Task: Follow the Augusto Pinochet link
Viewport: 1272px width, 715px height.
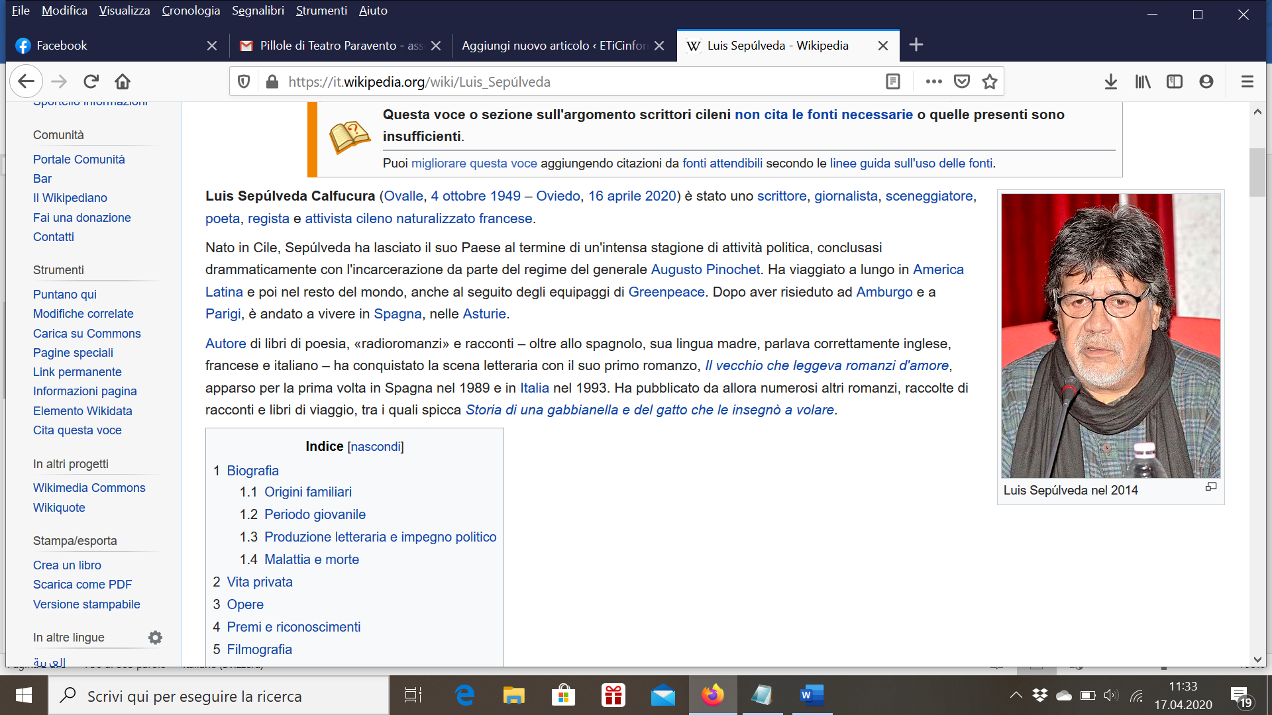Action: click(706, 269)
